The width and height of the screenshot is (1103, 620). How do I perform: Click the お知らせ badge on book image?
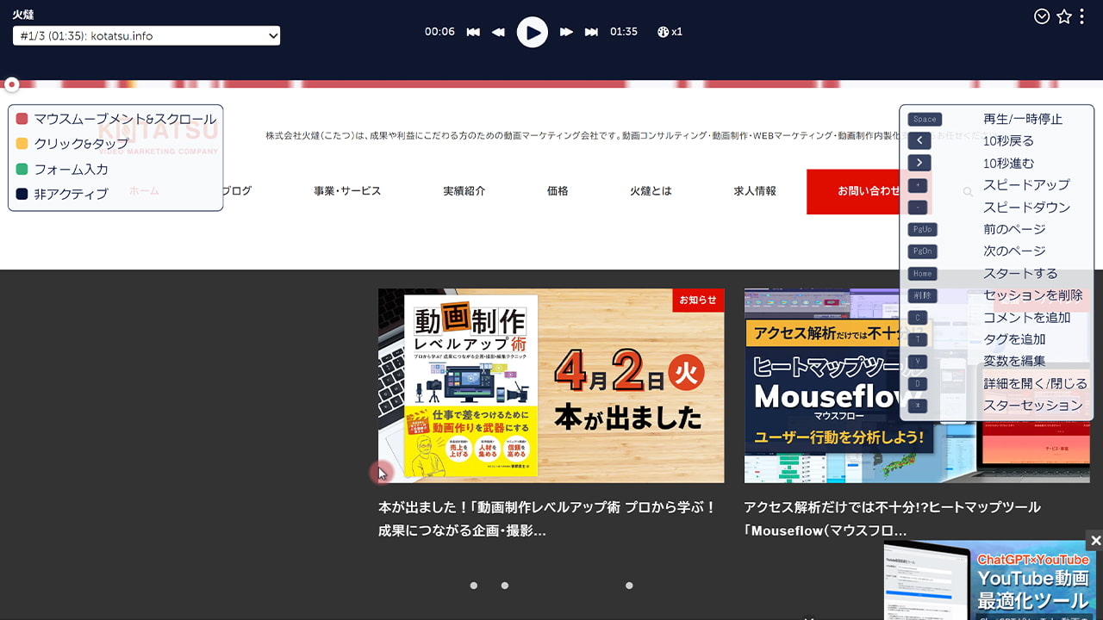pos(698,300)
